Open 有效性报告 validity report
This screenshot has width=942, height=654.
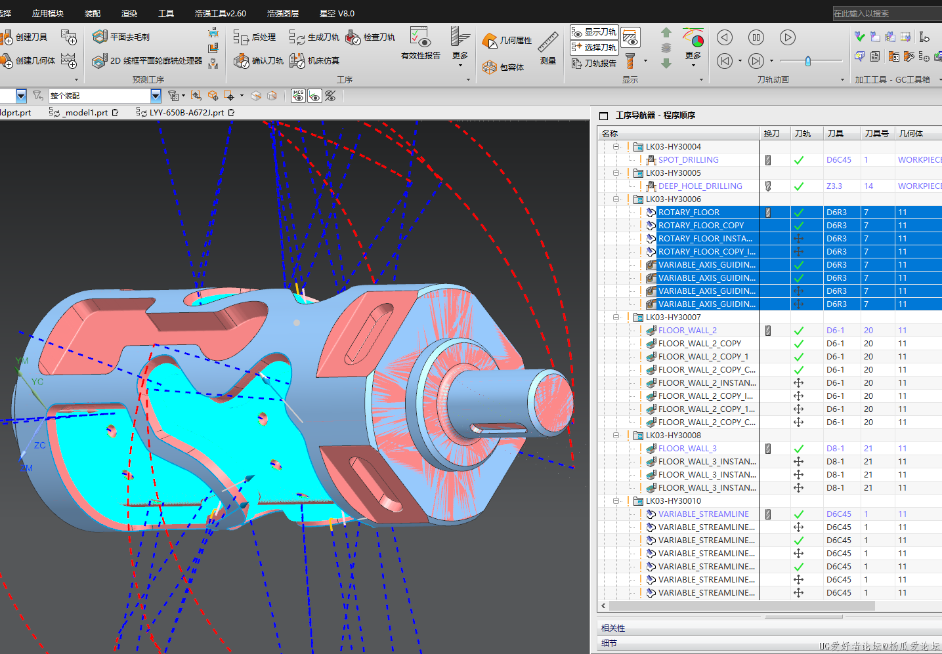(x=420, y=44)
